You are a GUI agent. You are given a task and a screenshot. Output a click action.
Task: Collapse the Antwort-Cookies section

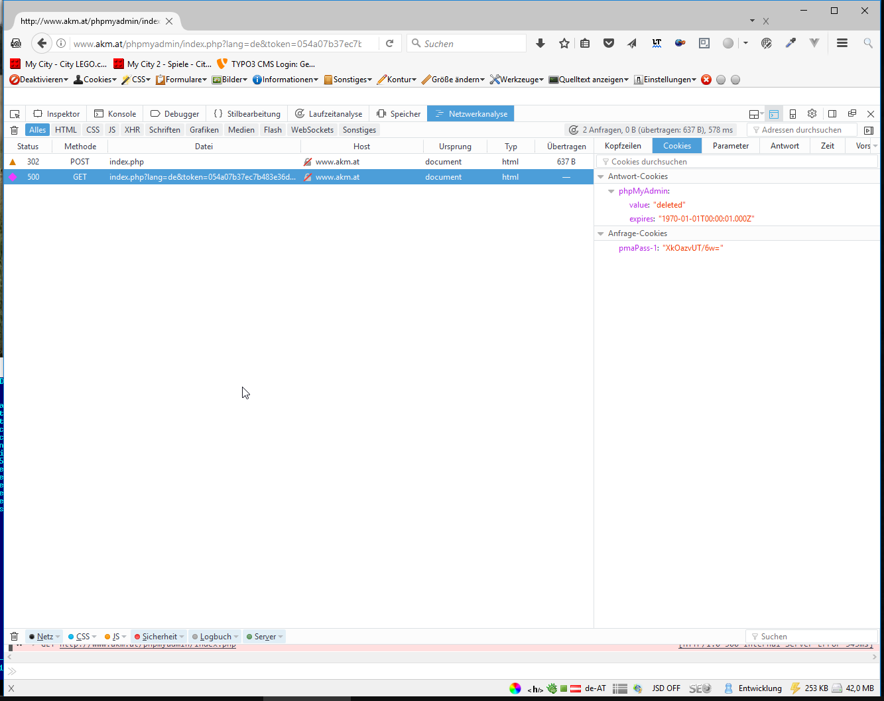tap(601, 176)
